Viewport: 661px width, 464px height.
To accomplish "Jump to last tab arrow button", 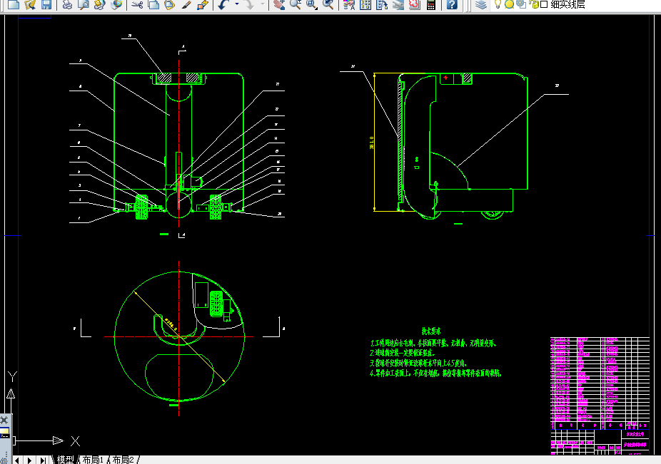I will (43, 460).
